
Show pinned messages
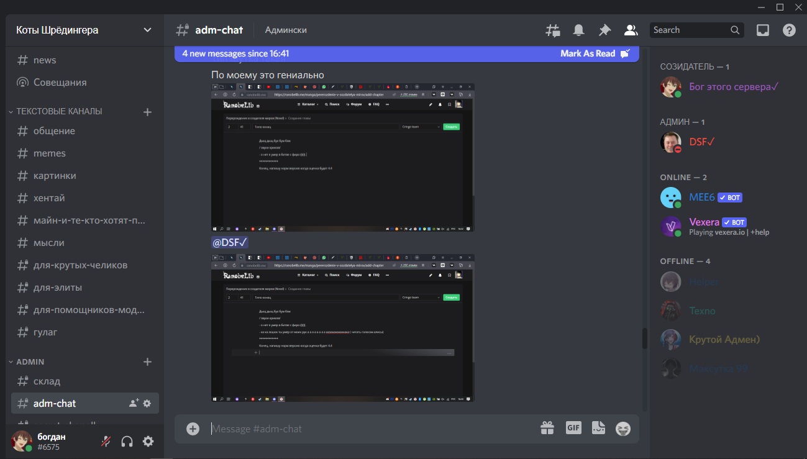[604, 30]
